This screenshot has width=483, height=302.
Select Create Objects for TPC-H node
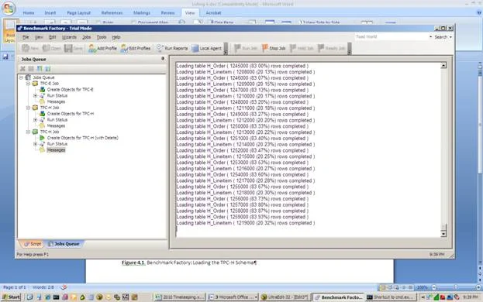71,114
